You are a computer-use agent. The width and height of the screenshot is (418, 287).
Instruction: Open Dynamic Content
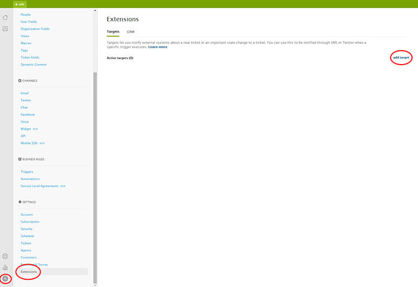pyautogui.click(x=33, y=65)
